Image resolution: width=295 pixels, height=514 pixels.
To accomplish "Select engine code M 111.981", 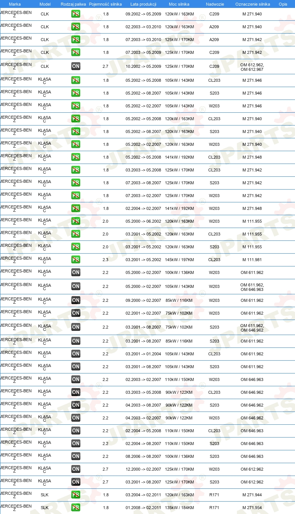I will [x=252, y=259].
